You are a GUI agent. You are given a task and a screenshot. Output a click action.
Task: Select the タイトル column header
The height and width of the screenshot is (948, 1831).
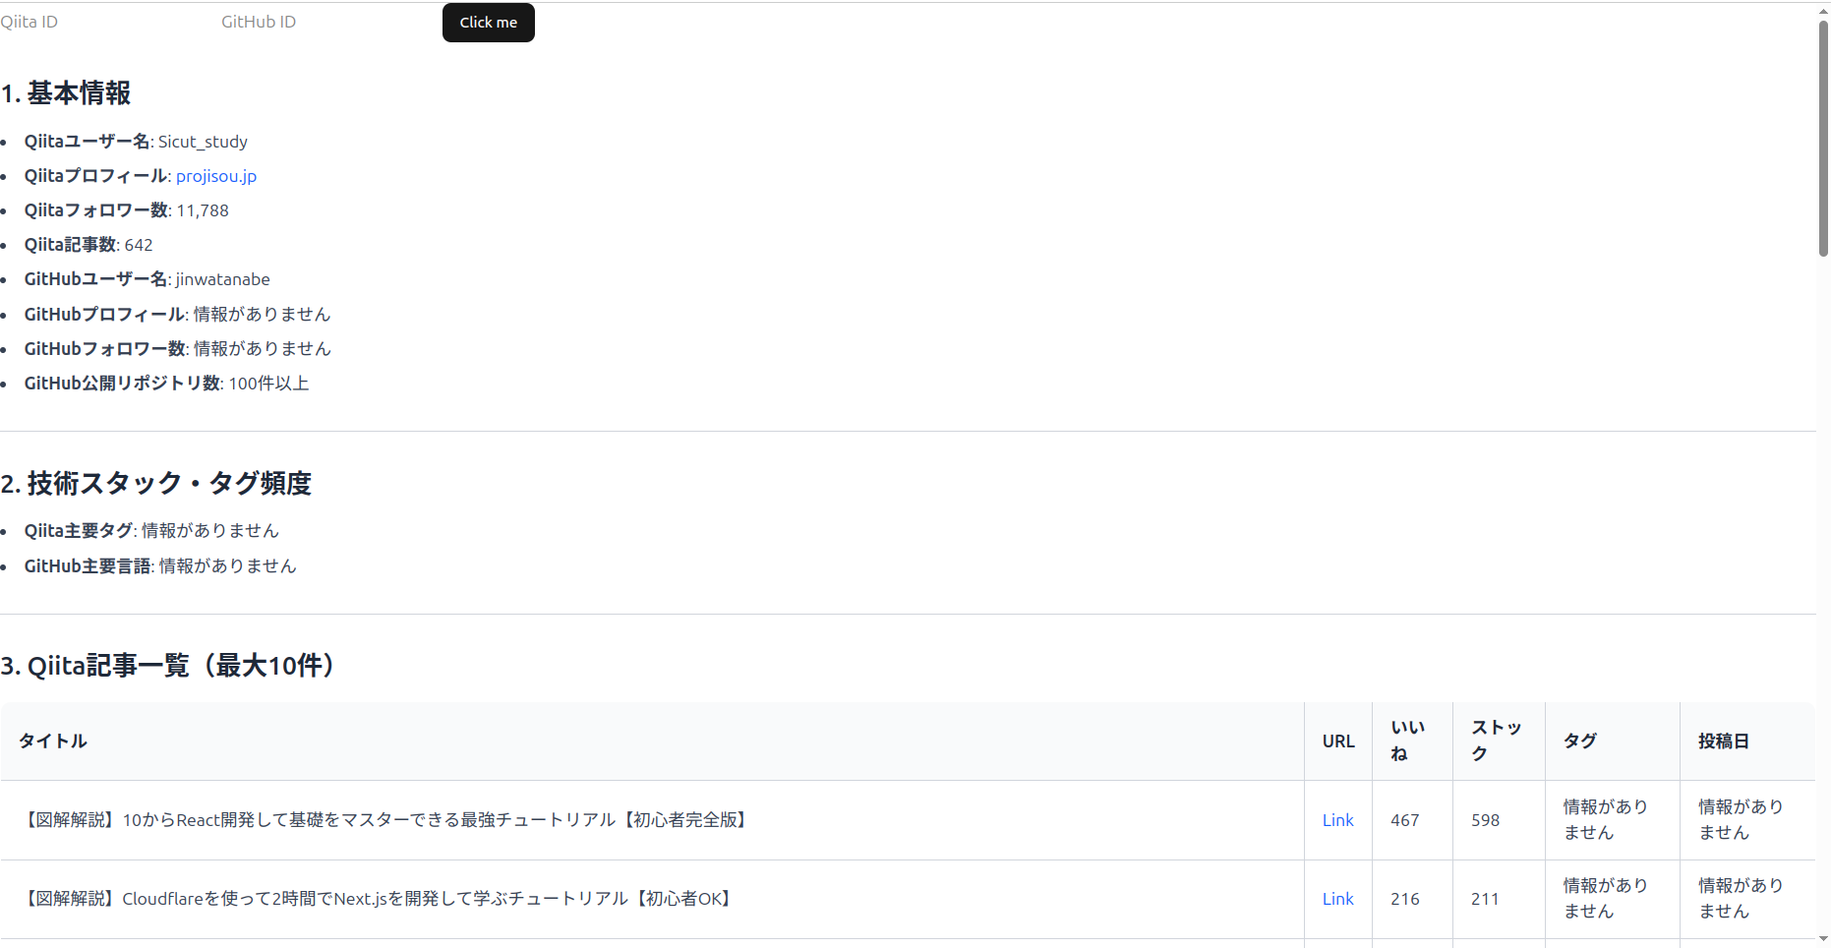point(53,741)
